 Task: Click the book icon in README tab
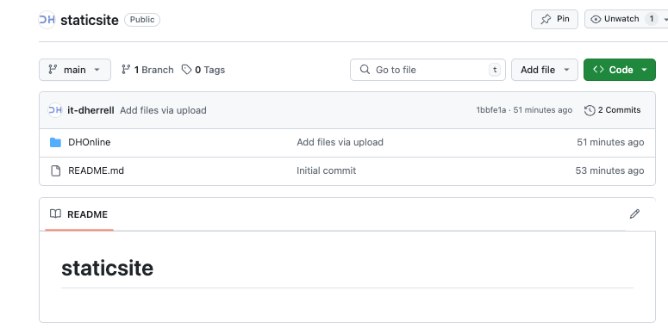click(x=55, y=214)
